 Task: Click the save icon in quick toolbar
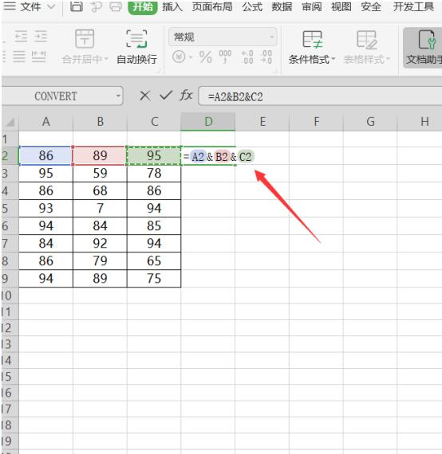[77, 7]
